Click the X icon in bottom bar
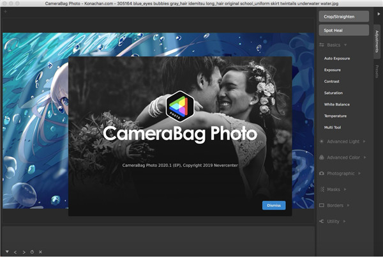This screenshot has width=383, height=257. (40, 252)
